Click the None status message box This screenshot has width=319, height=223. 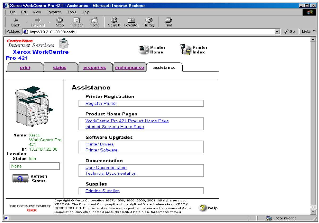34,166
